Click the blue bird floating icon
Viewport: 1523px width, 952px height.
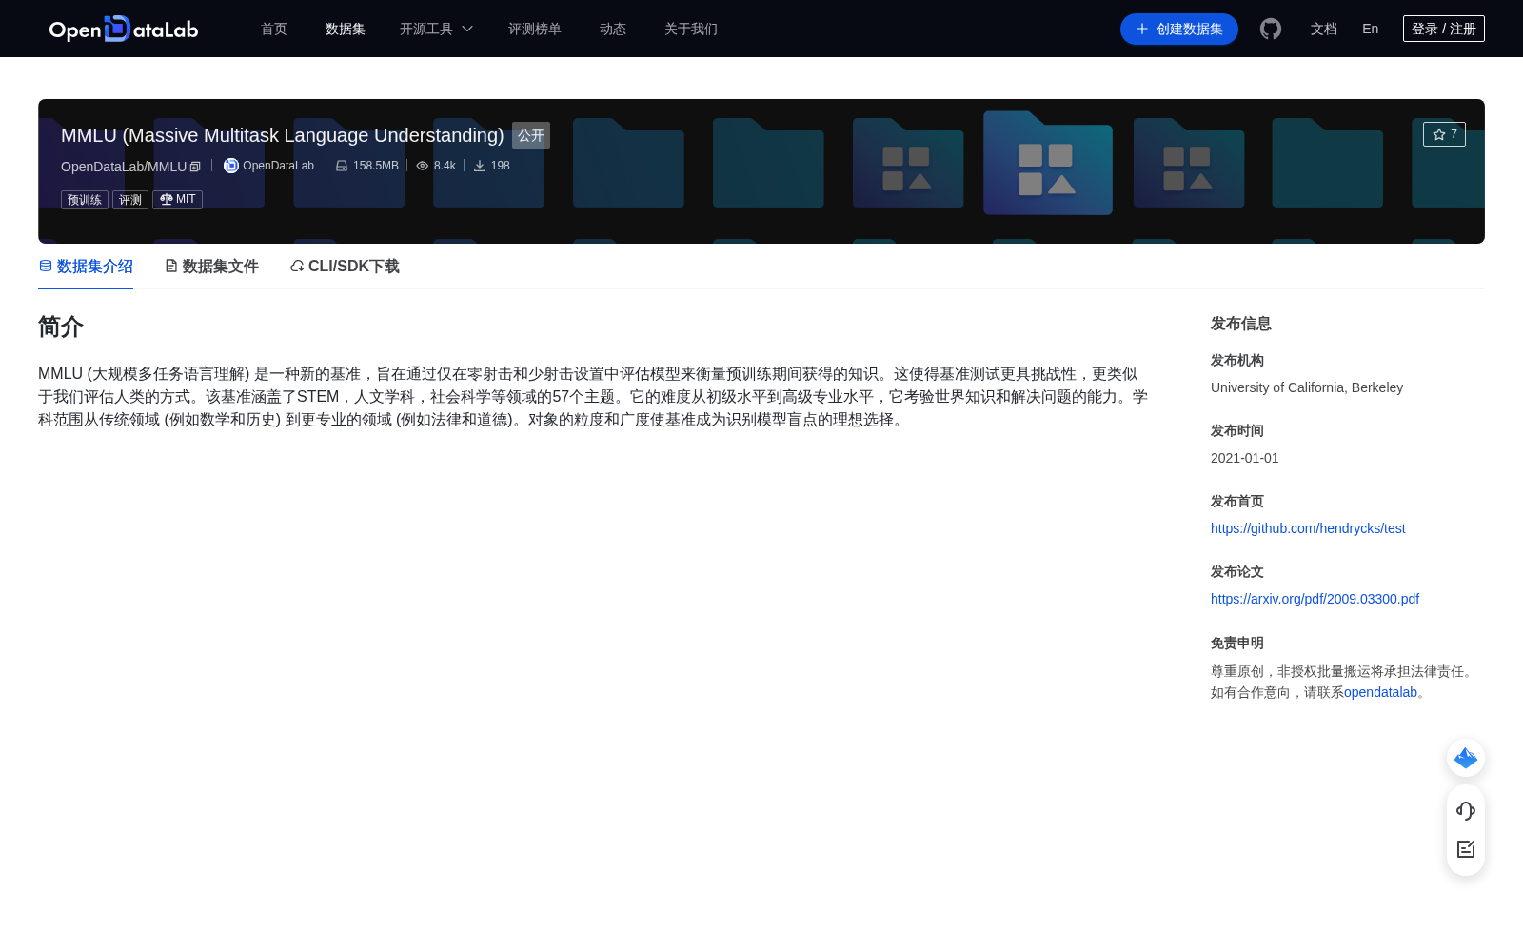1466,758
